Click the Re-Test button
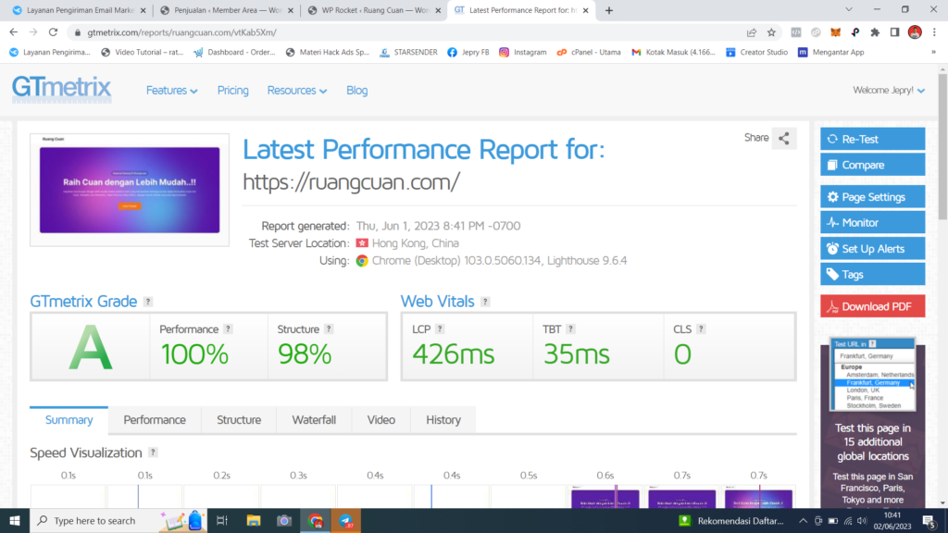This screenshot has width=948, height=533. pyautogui.click(x=872, y=139)
